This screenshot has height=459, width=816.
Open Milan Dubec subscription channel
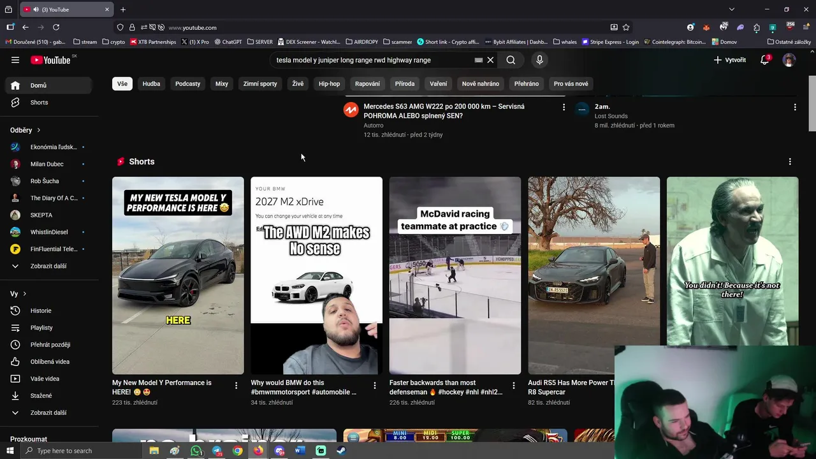tap(49, 164)
